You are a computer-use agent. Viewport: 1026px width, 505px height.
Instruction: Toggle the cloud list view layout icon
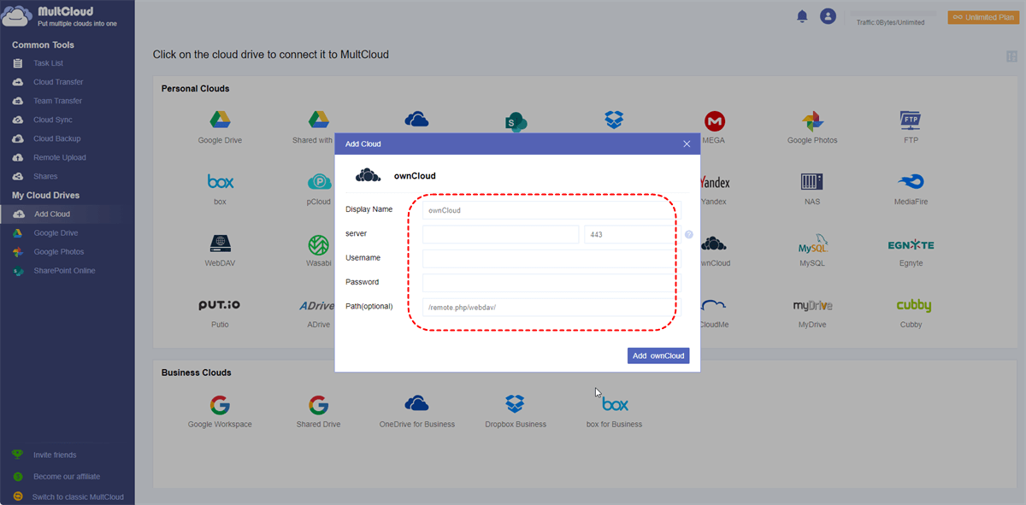(x=1012, y=56)
